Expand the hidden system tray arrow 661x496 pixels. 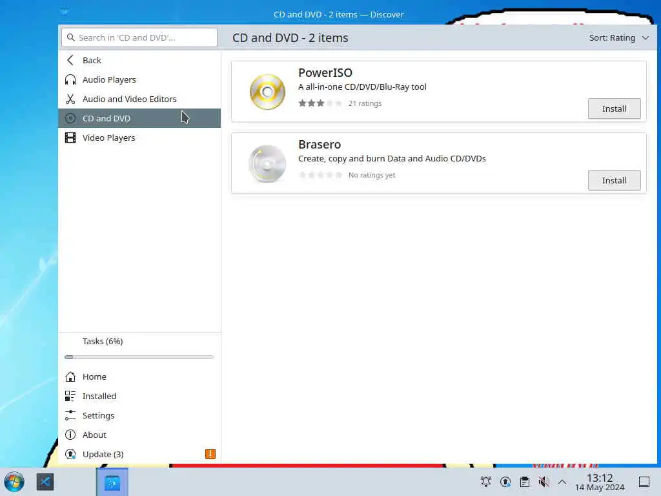tap(562, 482)
